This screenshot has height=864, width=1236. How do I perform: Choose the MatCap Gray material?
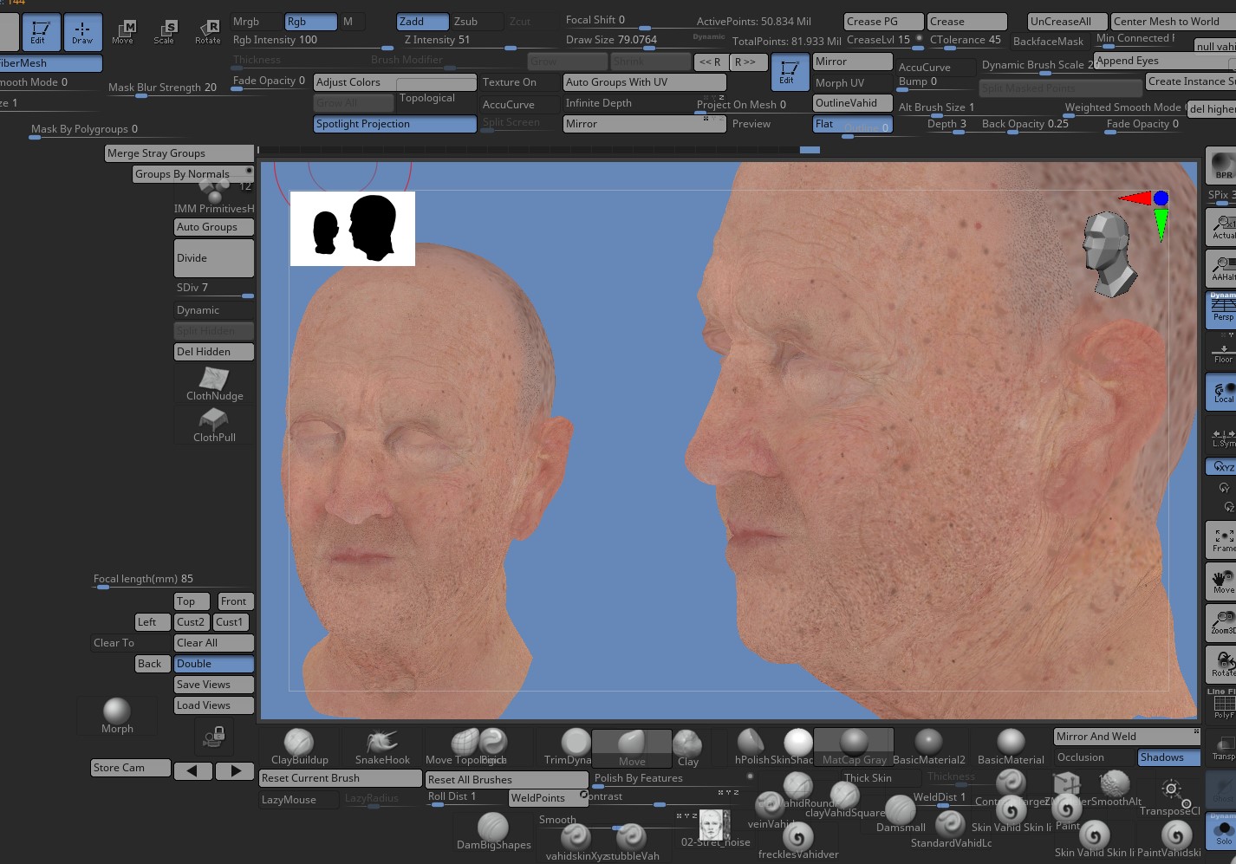[854, 744]
